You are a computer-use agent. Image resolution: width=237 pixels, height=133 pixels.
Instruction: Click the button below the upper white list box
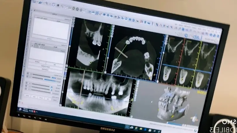click(49, 39)
